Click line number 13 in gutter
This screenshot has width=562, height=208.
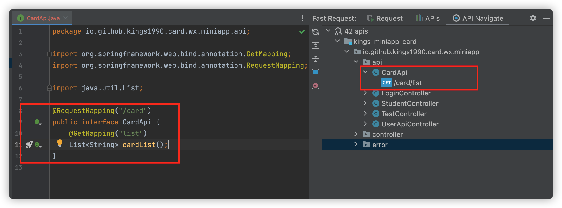[x=19, y=168]
